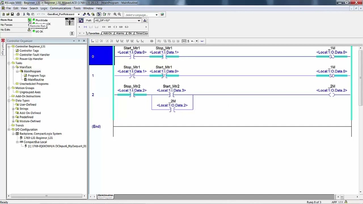Open the Rem Run controller mode dropdown

[29, 20]
